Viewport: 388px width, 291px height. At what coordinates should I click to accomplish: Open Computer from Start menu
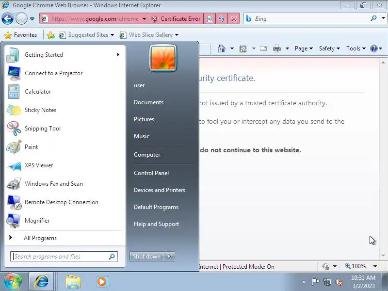coord(147,155)
